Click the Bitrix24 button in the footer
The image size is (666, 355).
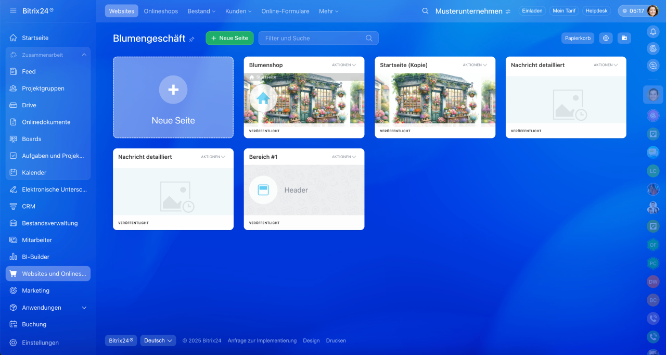(121, 340)
